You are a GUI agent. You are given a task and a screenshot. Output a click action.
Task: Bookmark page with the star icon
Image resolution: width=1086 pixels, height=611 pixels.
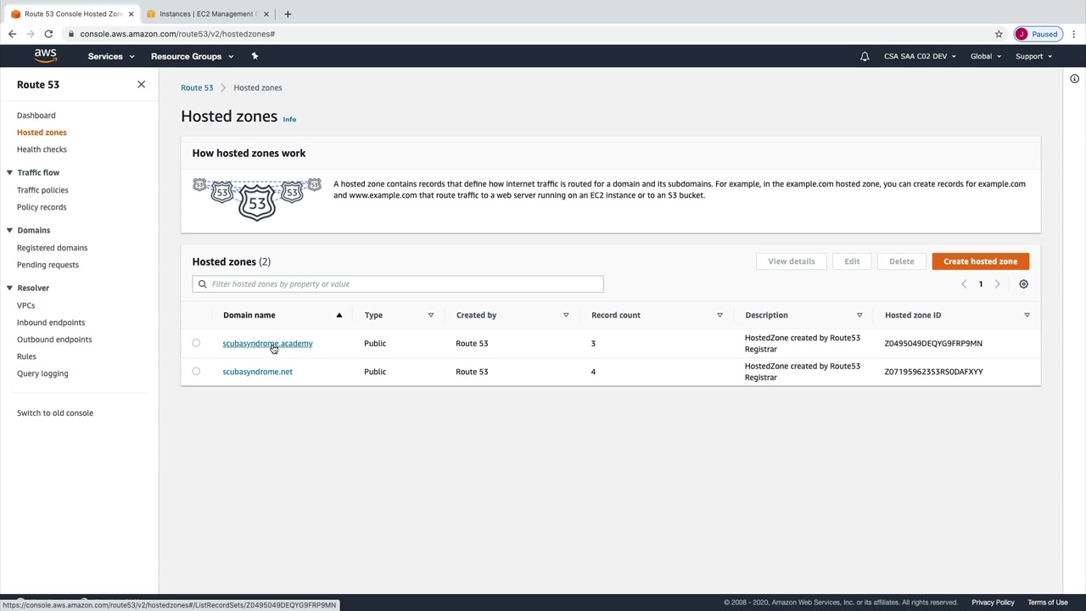[999, 34]
